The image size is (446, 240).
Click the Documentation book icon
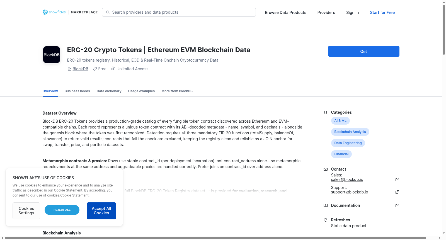click(326, 205)
